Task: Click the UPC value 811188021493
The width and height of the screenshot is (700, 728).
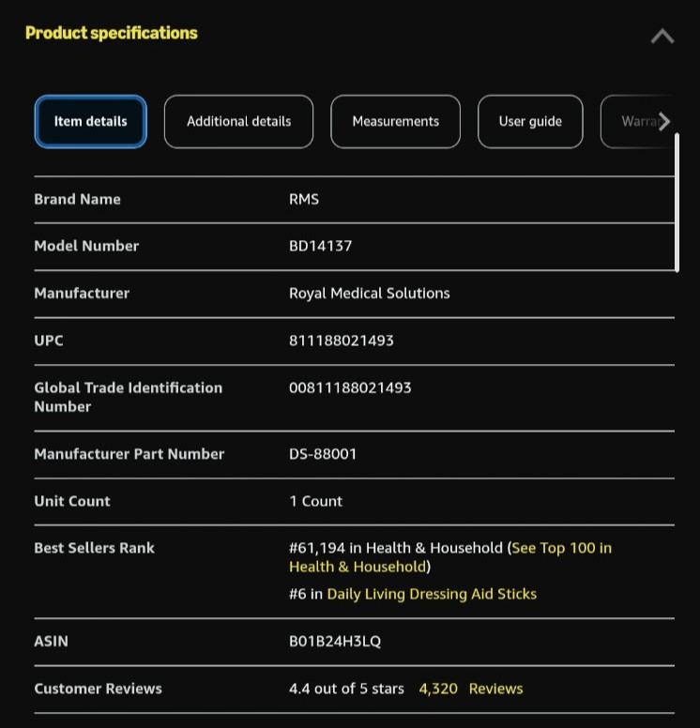Action: tap(341, 341)
